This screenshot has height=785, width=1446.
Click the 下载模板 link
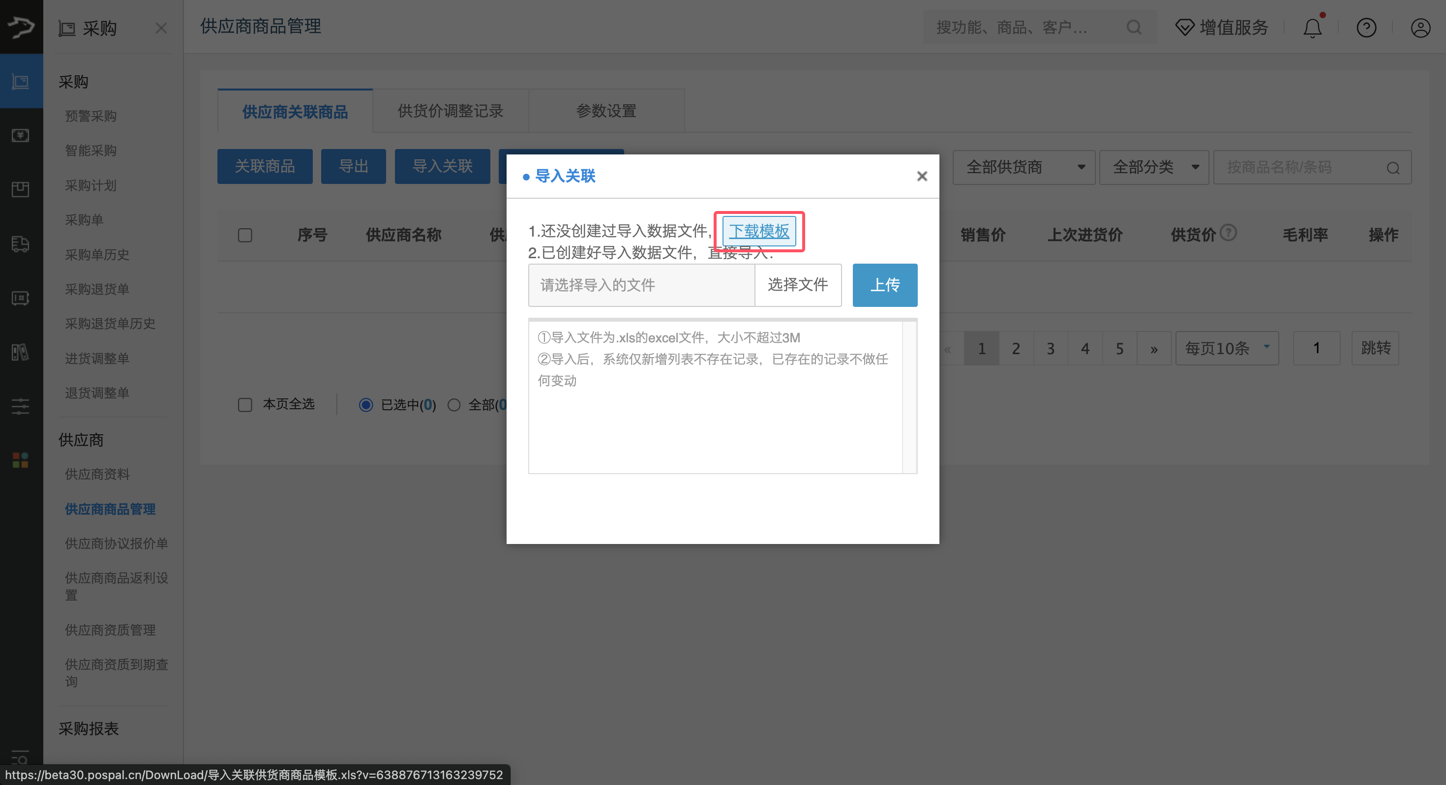point(759,231)
